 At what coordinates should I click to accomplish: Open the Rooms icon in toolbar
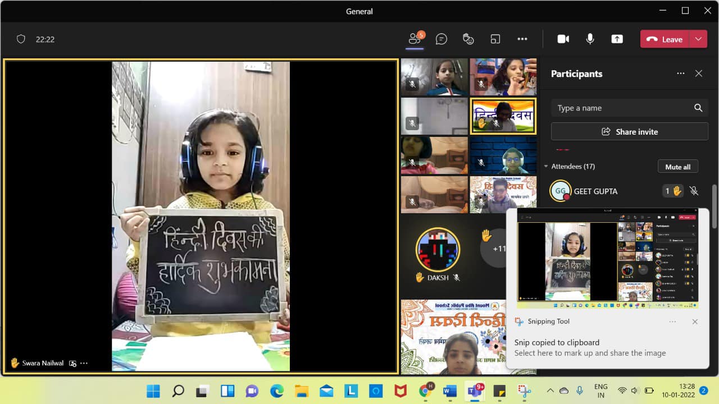click(x=495, y=39)
